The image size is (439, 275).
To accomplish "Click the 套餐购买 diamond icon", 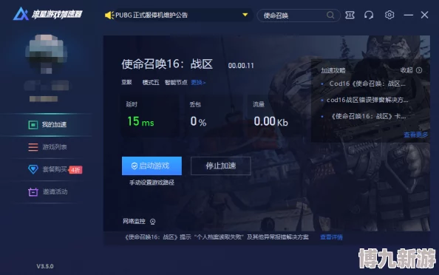I will pyautogui.click(x=33, y=169).
